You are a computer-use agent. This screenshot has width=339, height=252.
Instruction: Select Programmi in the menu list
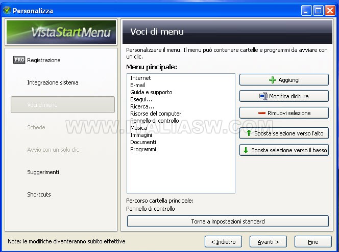143,149
